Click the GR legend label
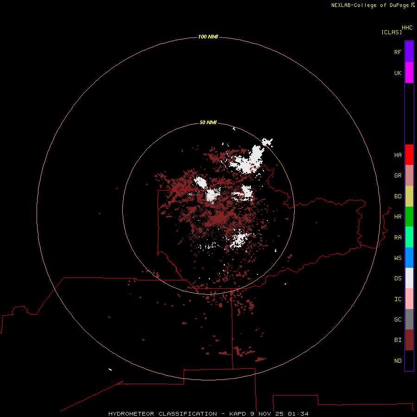 398,176
